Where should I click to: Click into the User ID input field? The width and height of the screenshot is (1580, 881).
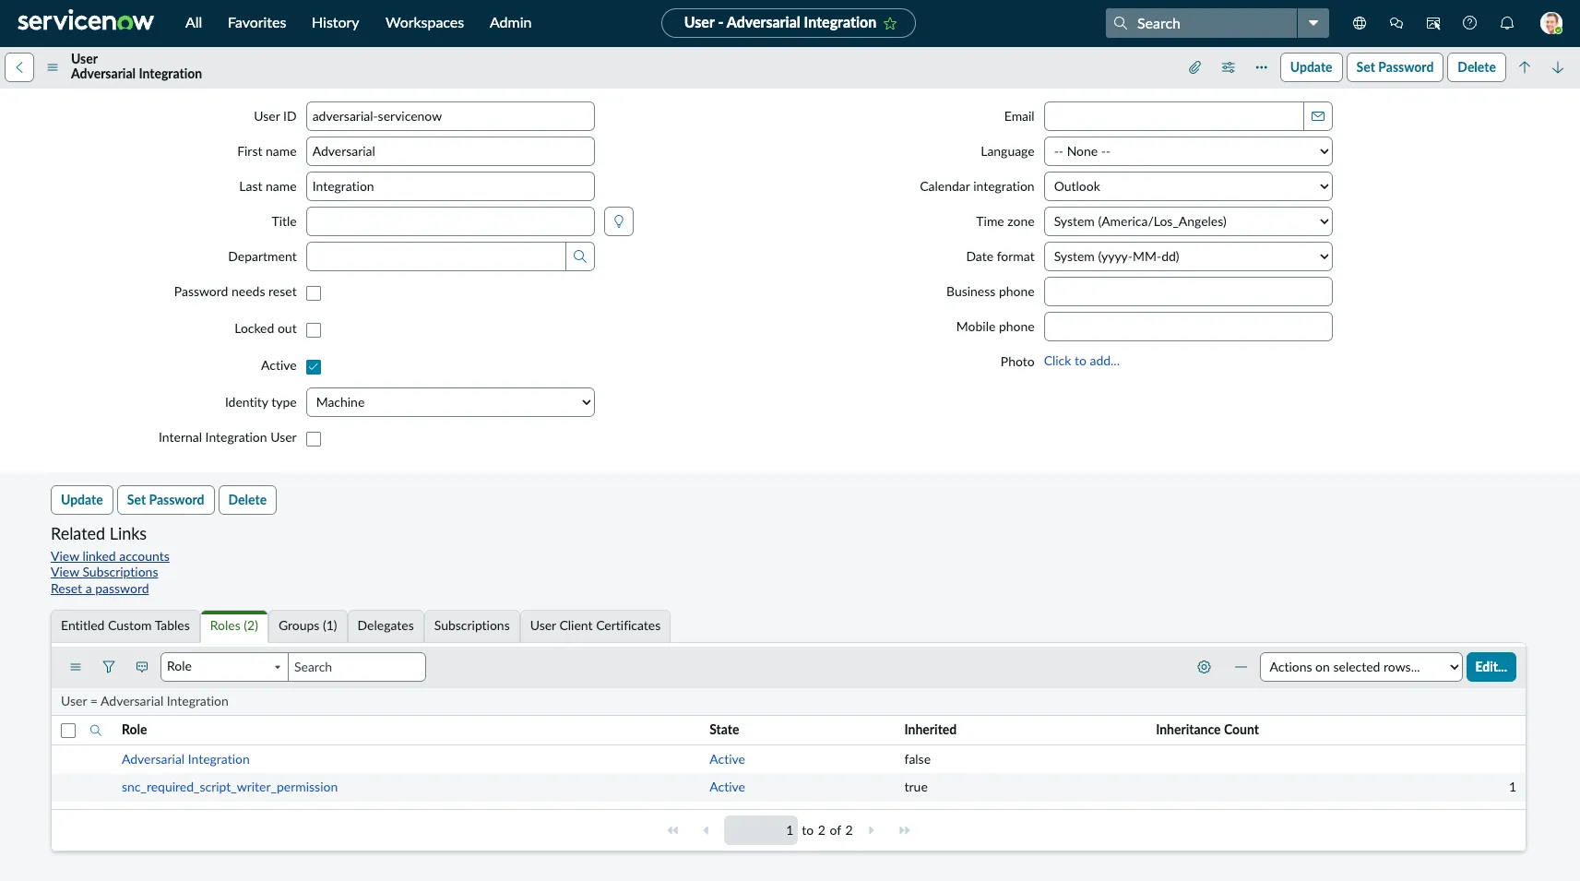[x=450, y=116]
